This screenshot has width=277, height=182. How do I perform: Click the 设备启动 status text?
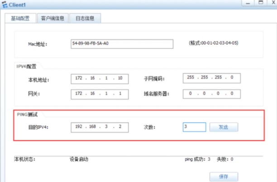coord(79,159)
